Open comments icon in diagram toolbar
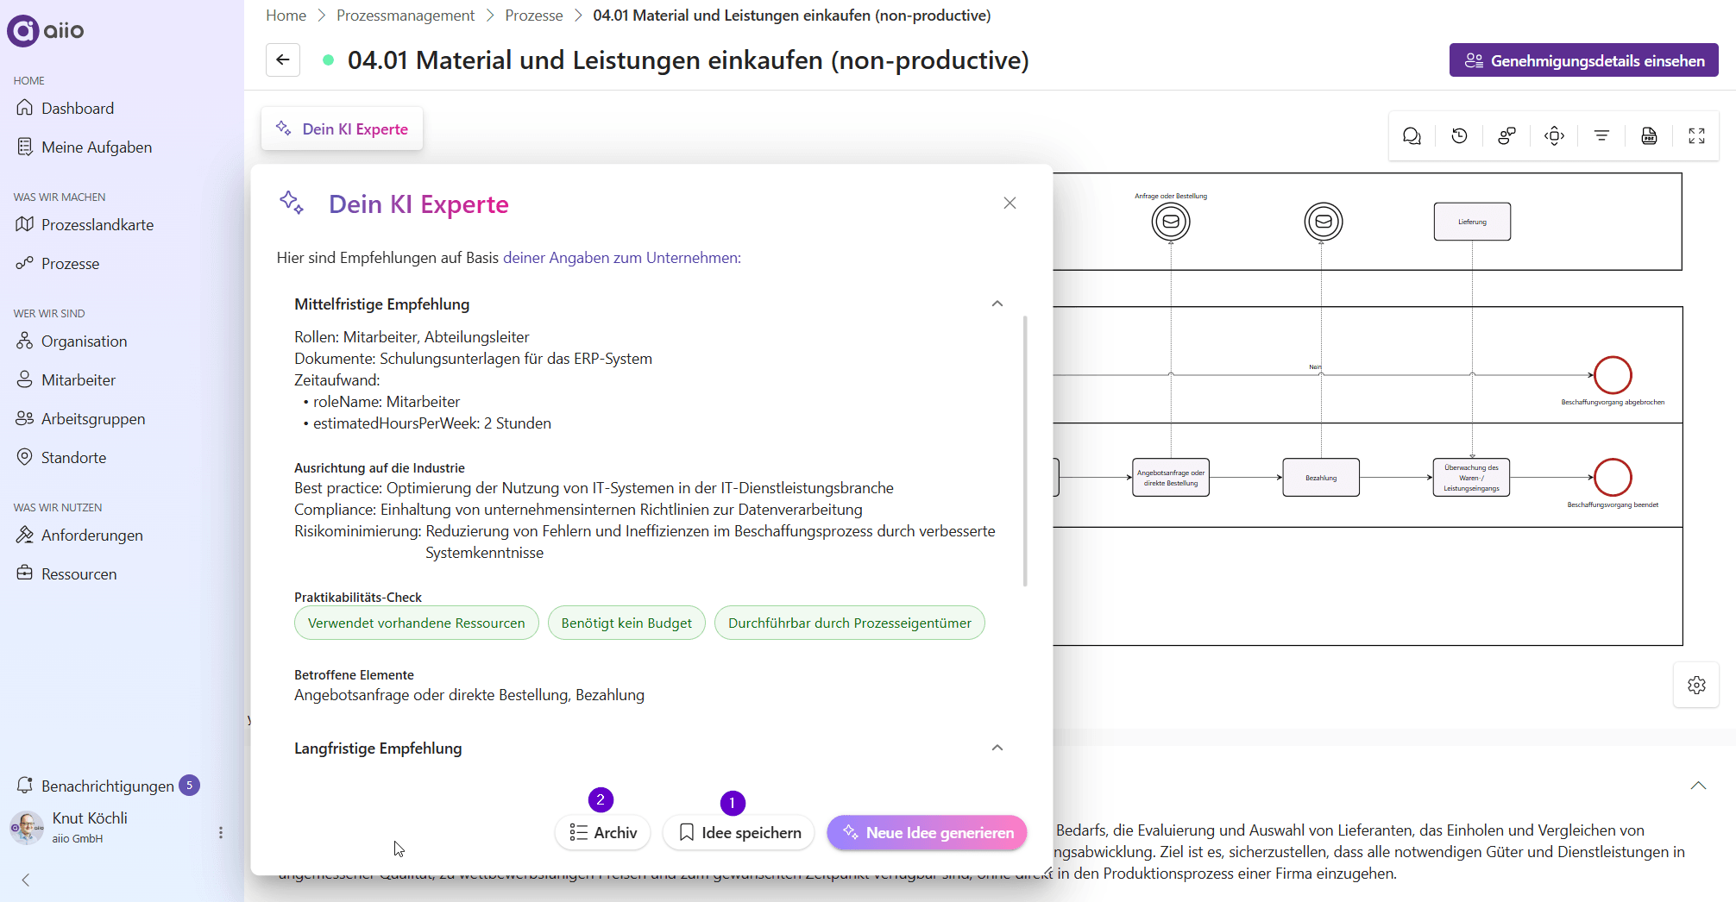Screen dimensions: 1736x902 click(1412, 136)
